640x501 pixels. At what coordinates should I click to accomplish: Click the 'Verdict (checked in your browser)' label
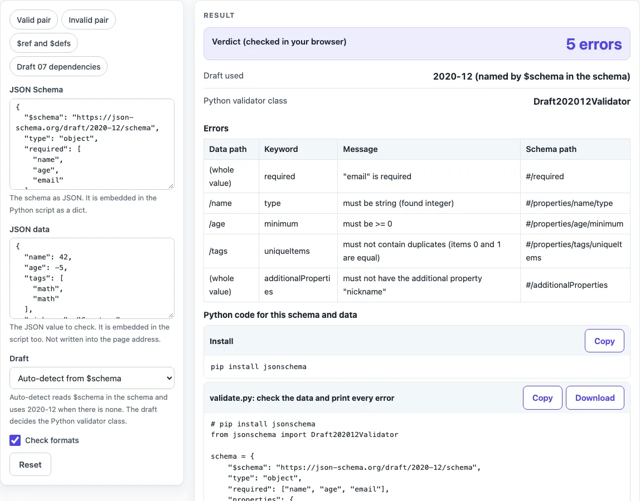coord(279,42)
